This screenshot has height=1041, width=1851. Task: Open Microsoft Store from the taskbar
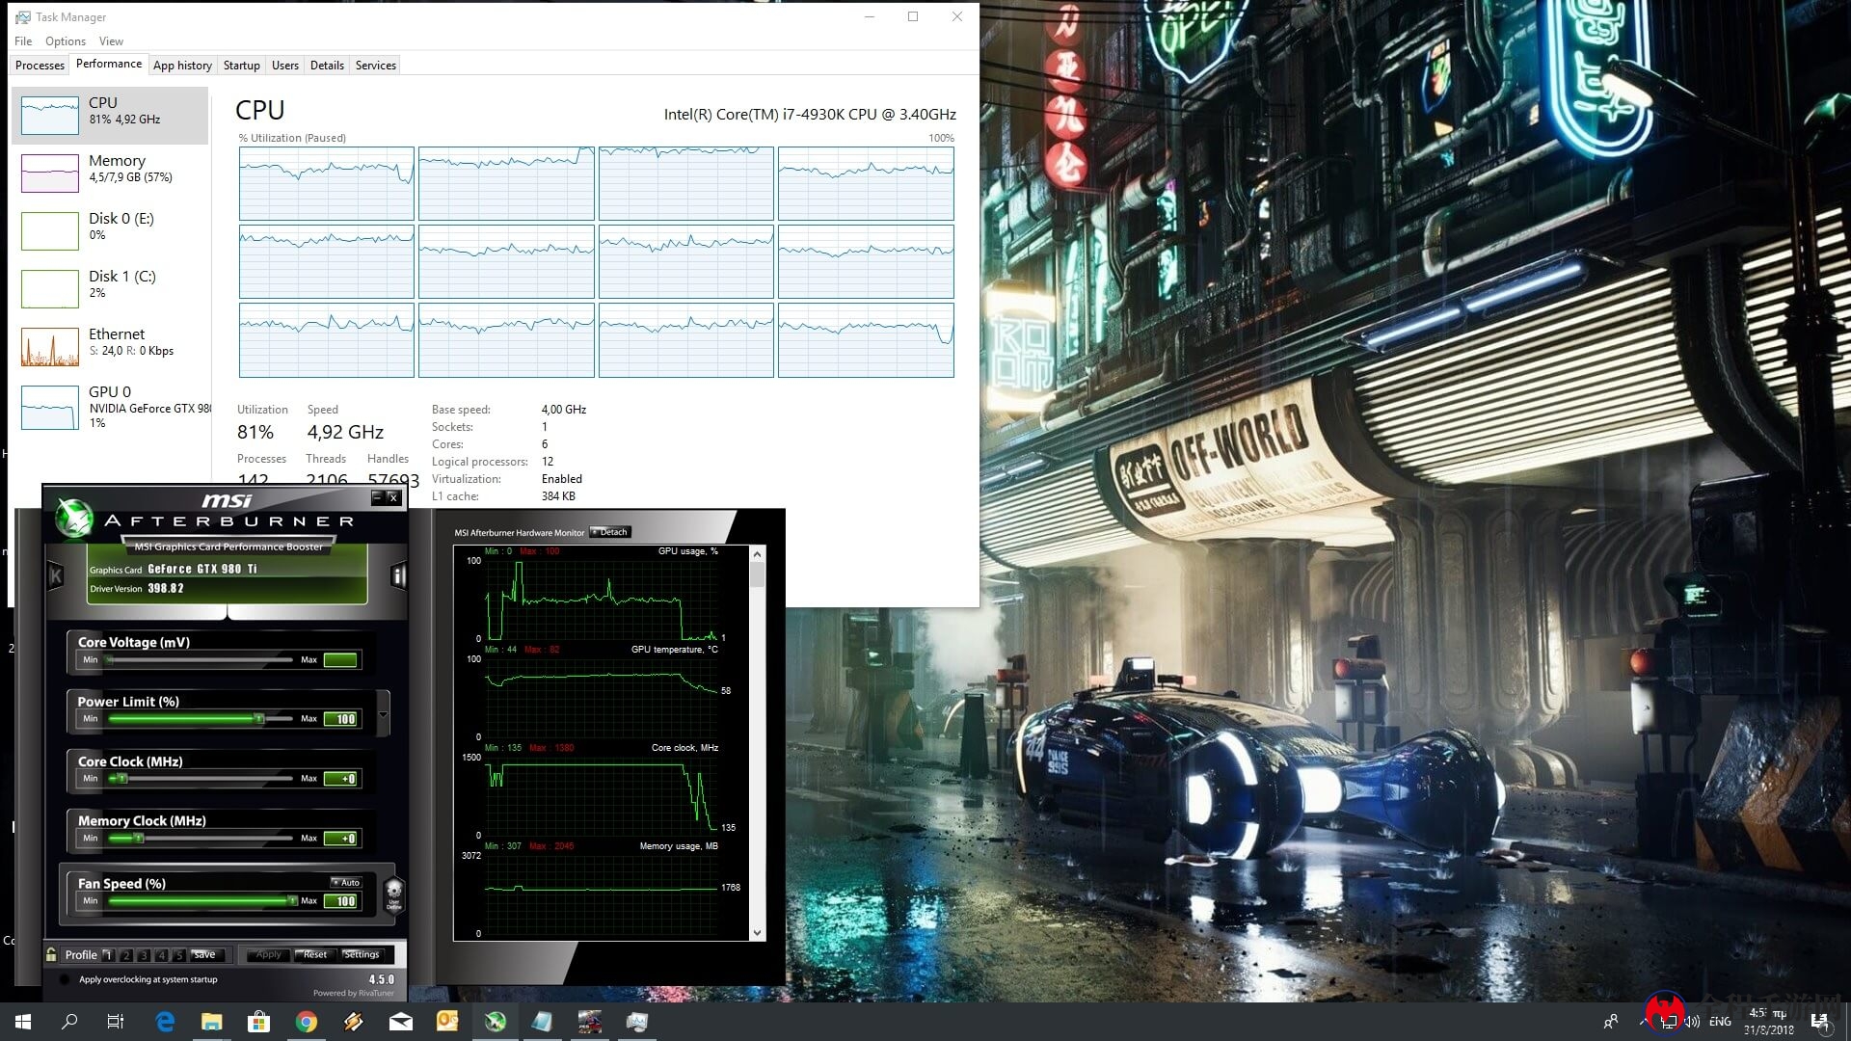(x=259, y=1022)
